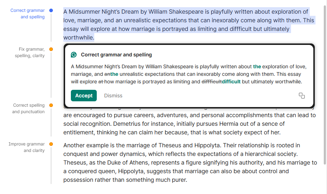Select the 'Correct grammar and spelling' sidebar label
The height and width of the screenshot is (194, 327).
[28, 14]
